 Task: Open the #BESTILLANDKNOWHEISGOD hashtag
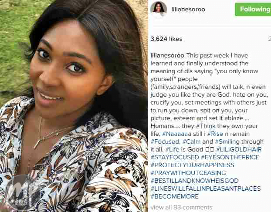195,181
